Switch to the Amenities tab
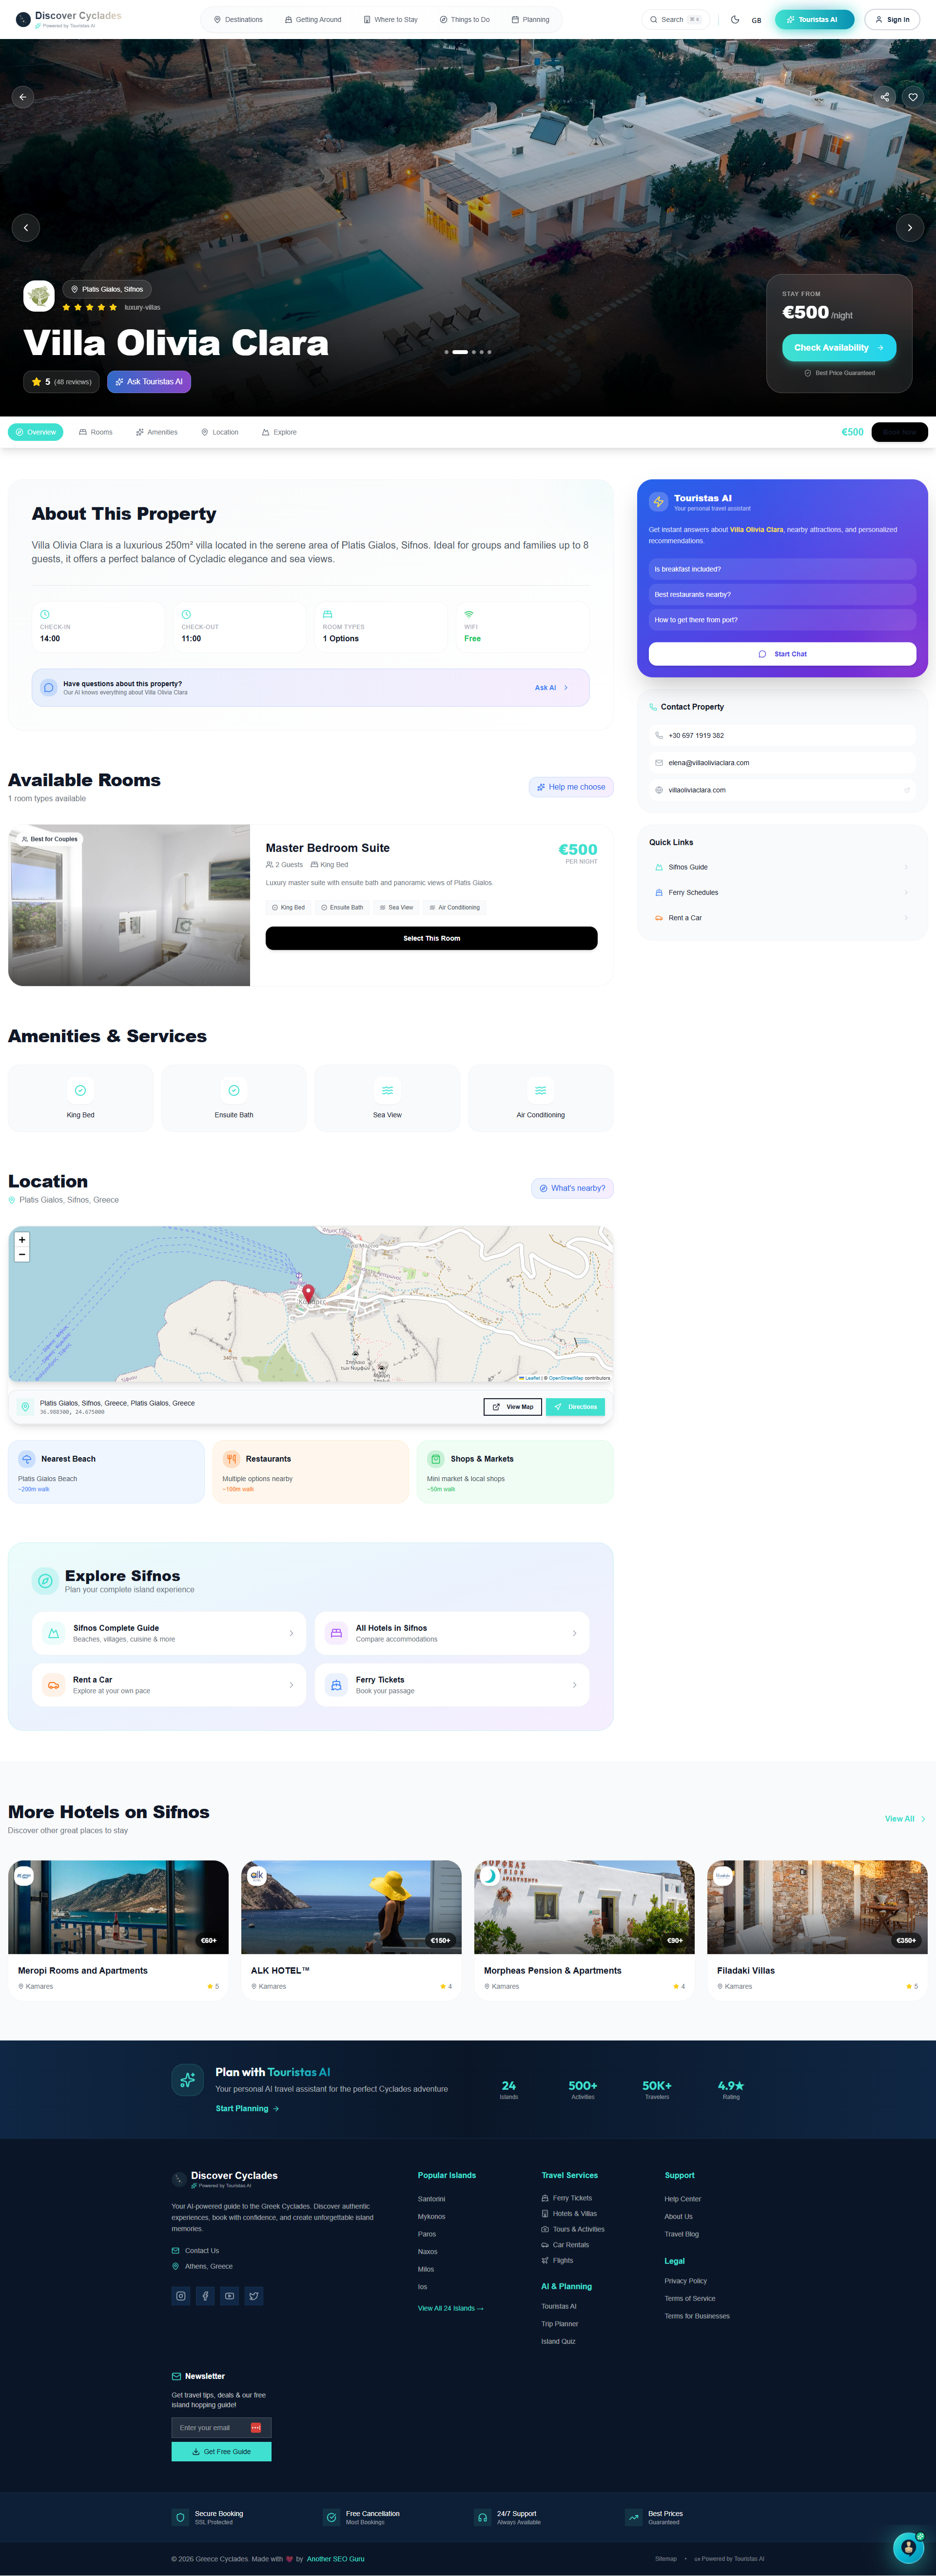 [x=156, y=432]
